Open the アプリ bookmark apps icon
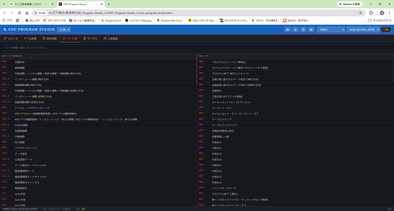 click(7, 20)
